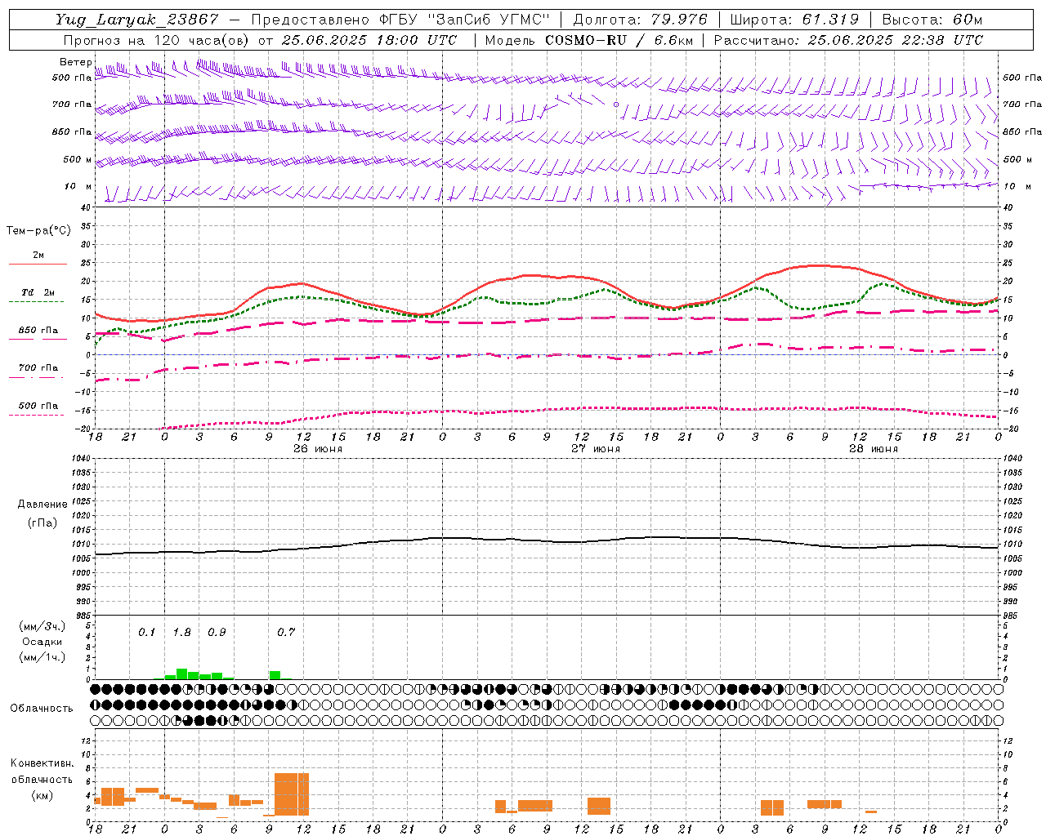
Task: Click the tallest green precipitation bar
Action: [182, 674]
